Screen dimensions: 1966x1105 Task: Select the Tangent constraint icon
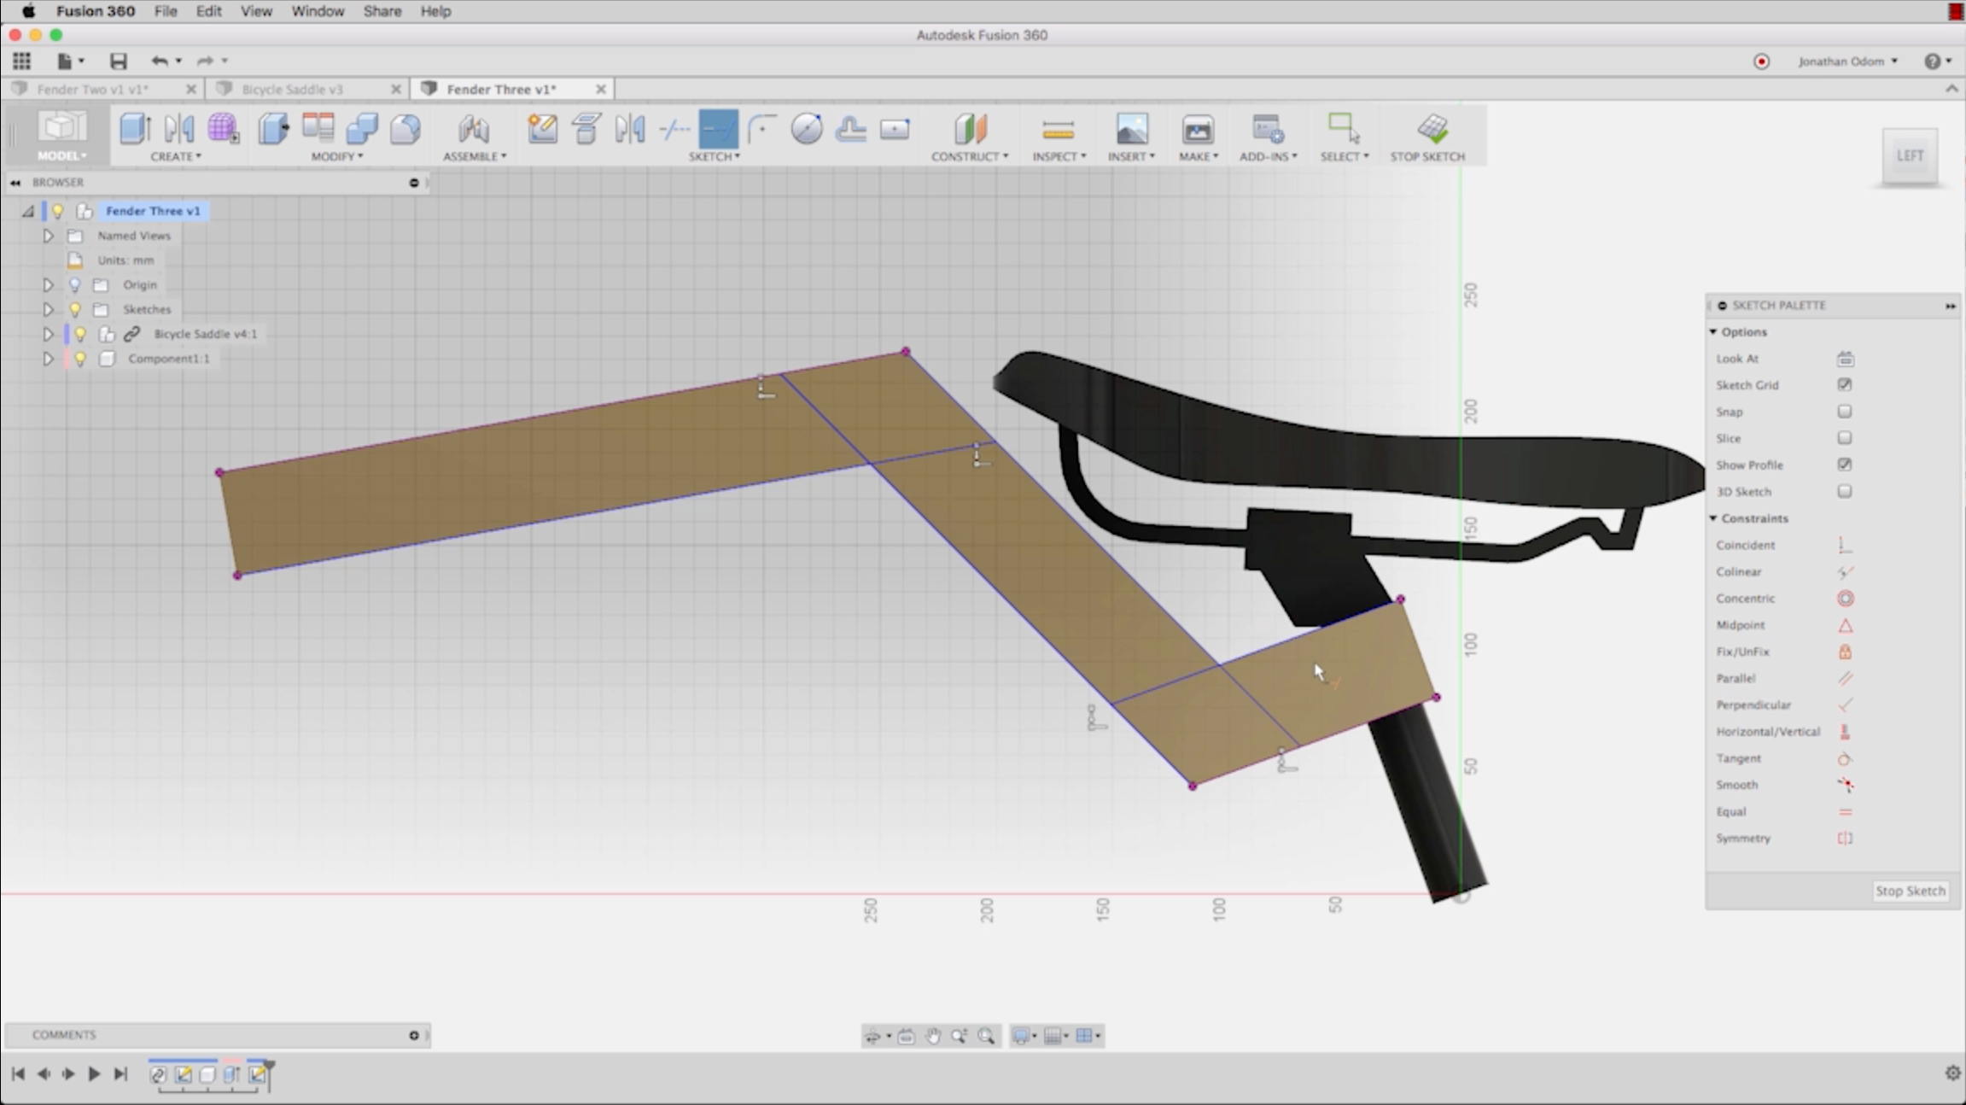click(x=1844, y=758)
